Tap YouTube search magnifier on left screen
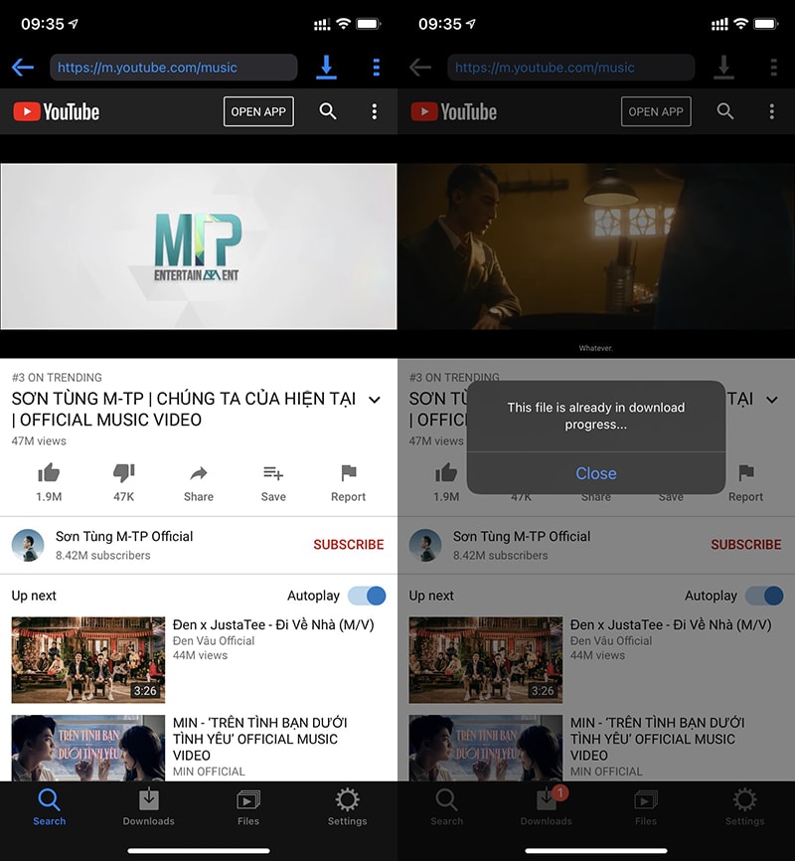 [328, 111]
